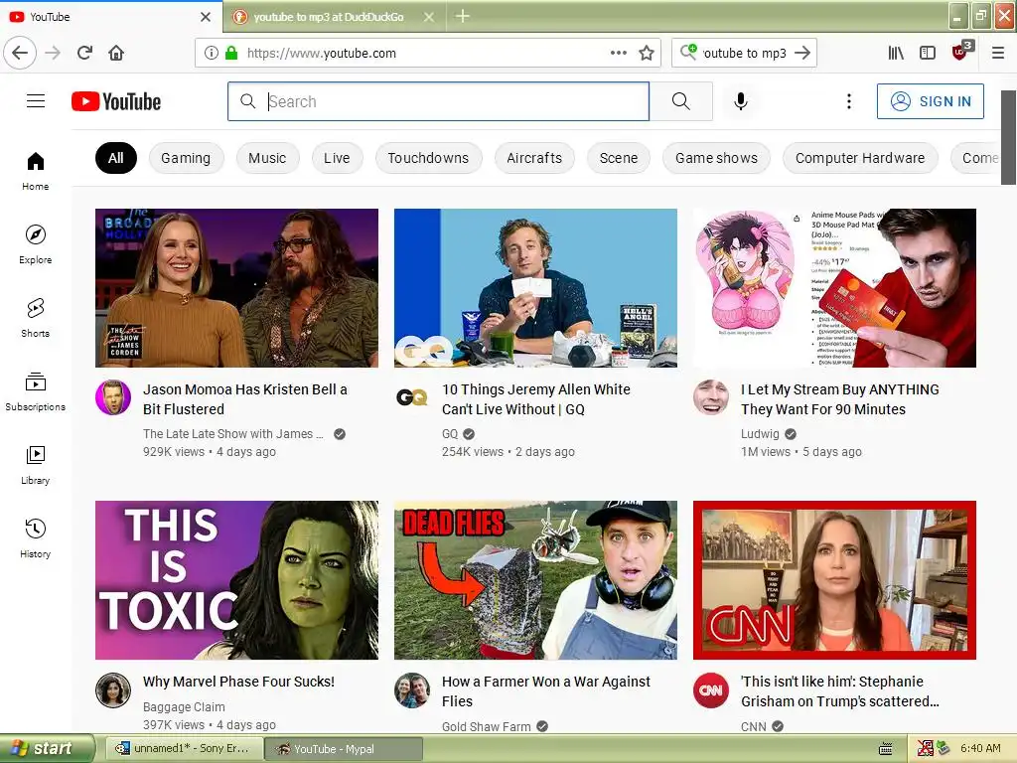
Task: Open the YouTube guide hamburger menu
Action: (36, 101)
